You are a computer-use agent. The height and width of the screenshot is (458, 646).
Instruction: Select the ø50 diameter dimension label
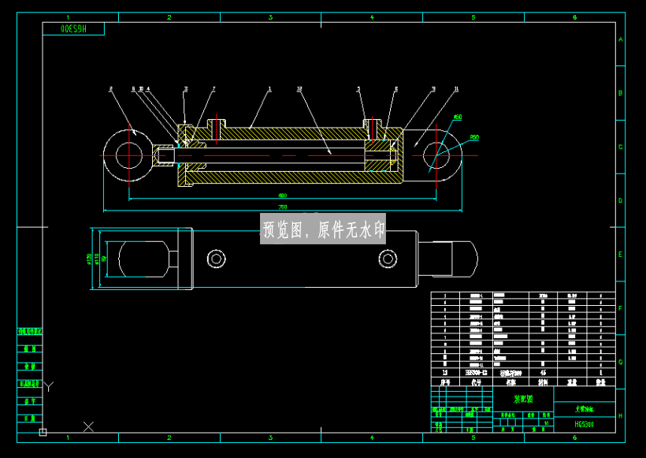coord(458,117)
